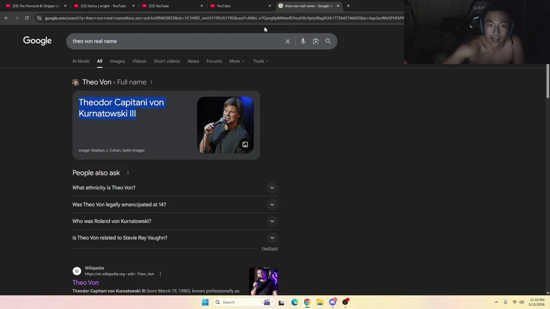The image size is (550, 309).
Task: Click the Wikipedia source URL line
Action: pos(119,274)
